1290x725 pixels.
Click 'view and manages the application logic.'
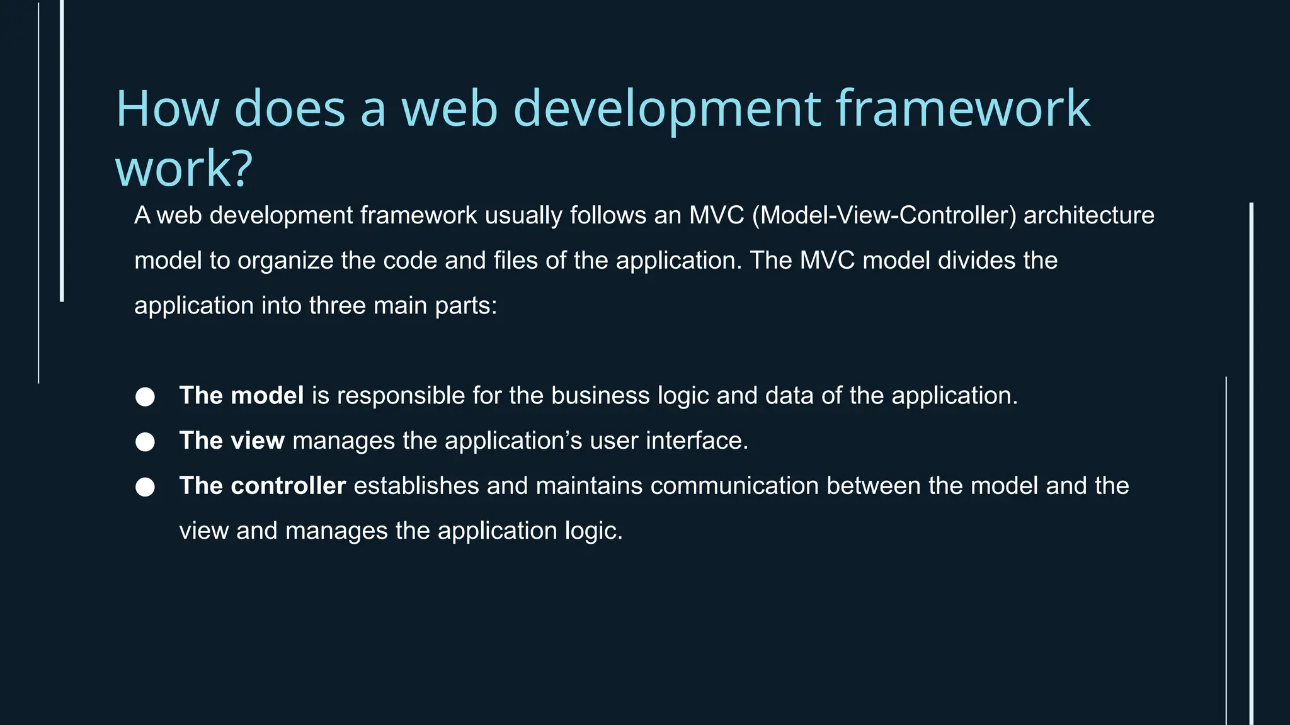(401, 531)
